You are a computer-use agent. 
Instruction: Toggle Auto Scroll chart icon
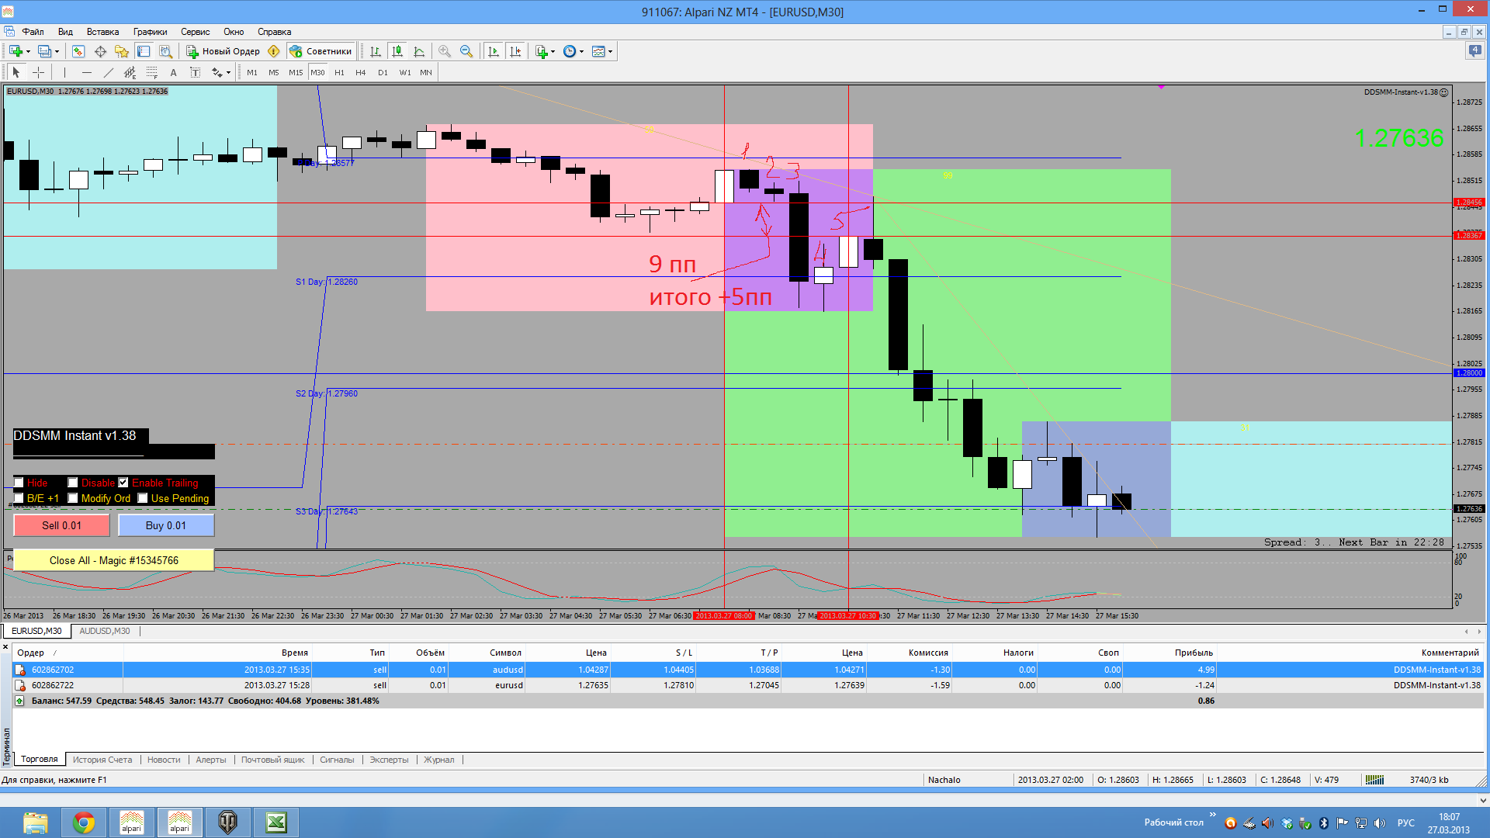click(493, 51)
